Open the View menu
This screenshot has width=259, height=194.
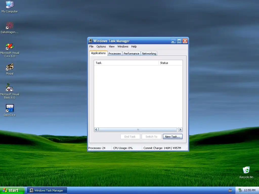tap(112, 46)
